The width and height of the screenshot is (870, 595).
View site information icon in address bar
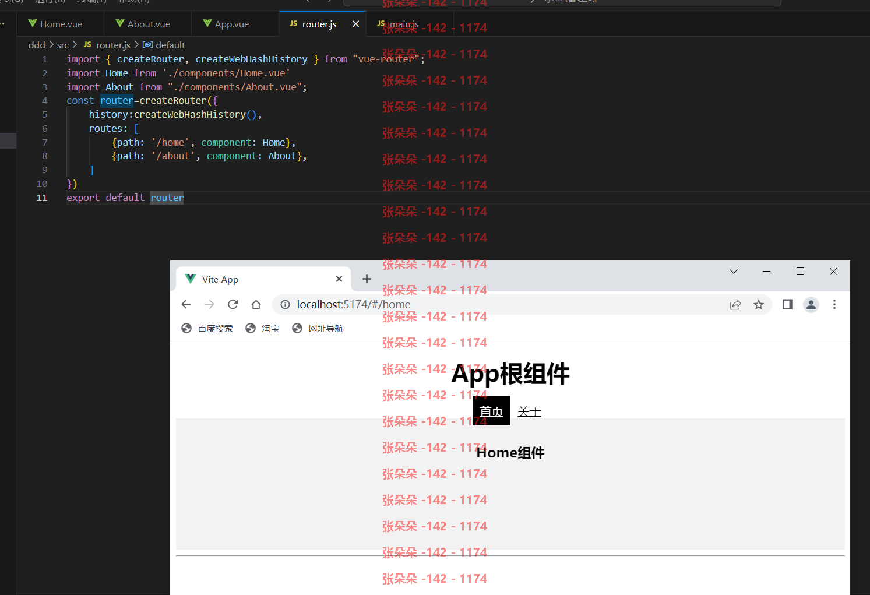(x=285, y=304)
